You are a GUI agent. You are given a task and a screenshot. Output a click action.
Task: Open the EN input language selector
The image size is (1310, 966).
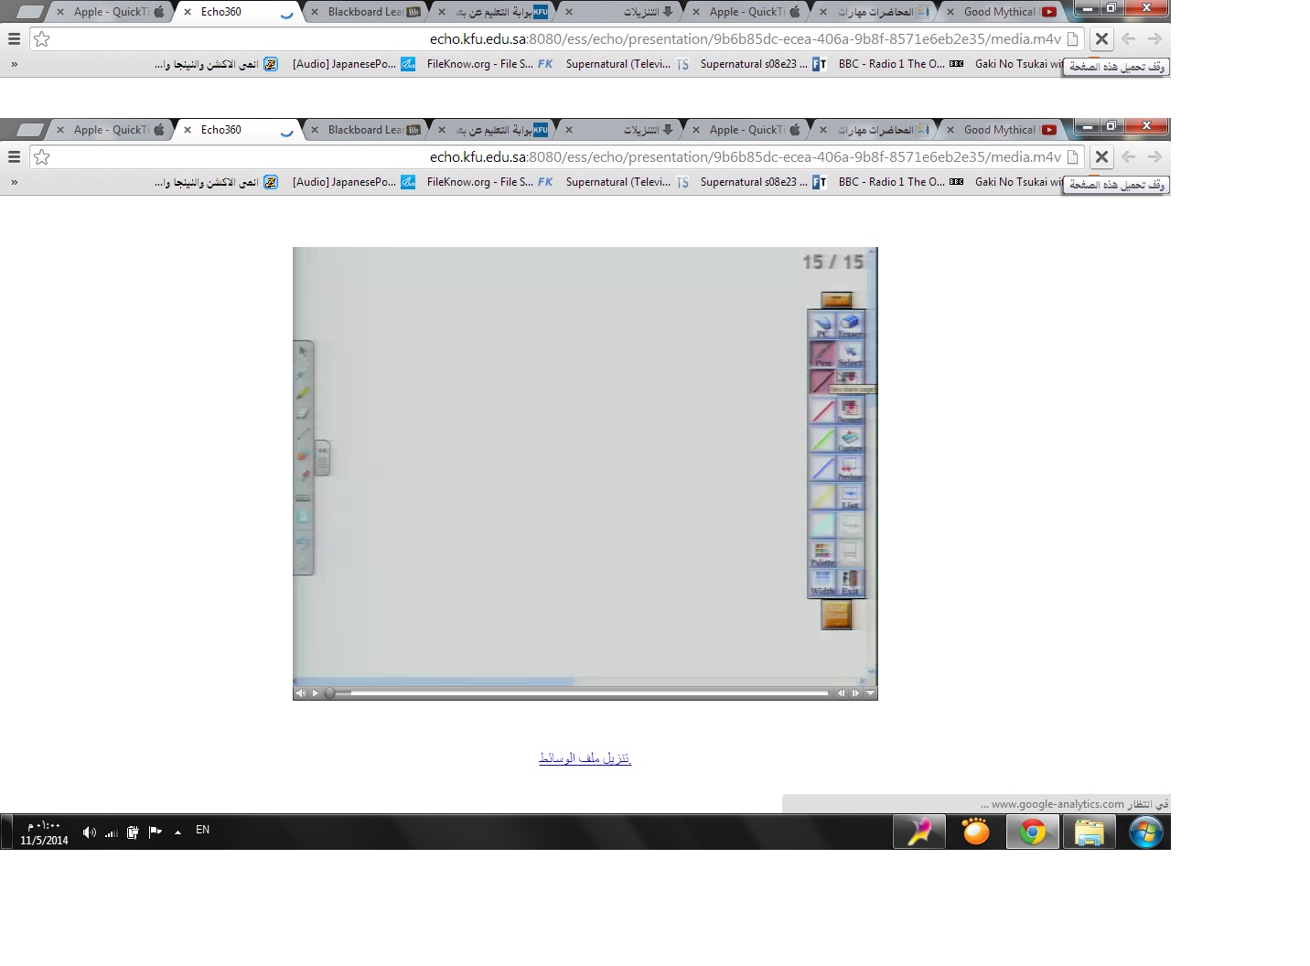[202, 830]
